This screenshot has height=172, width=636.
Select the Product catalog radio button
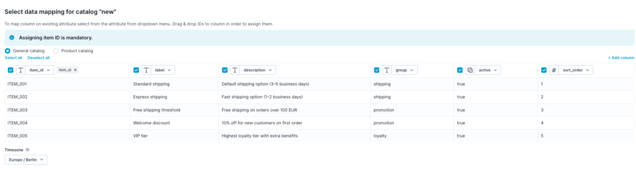(56, 51)
